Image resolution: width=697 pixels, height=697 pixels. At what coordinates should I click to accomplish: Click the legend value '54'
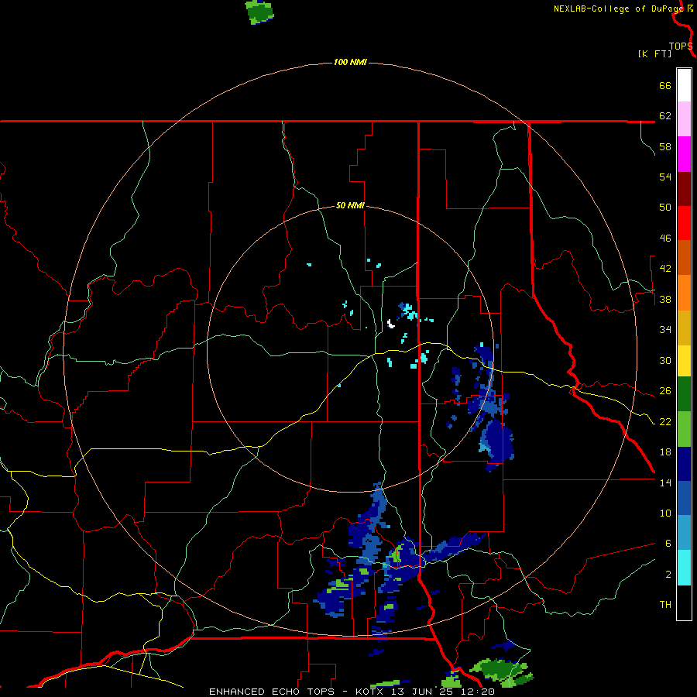[665, 177]
